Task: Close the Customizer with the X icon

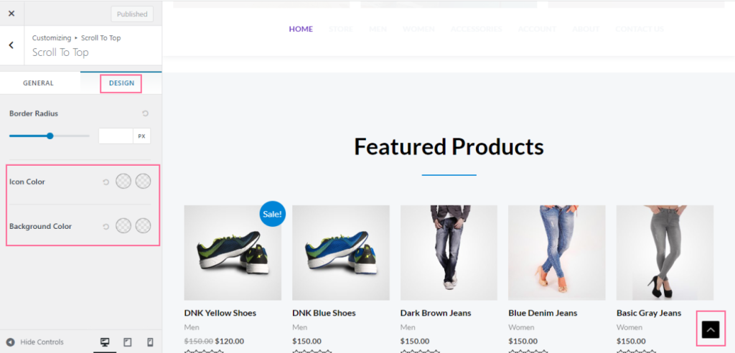Action: (11, 14)
